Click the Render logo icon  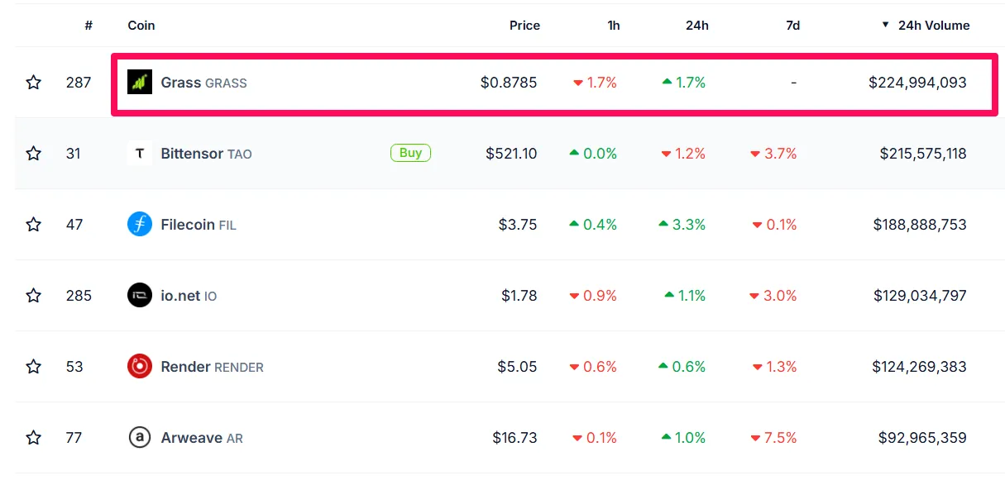[140, 367]
